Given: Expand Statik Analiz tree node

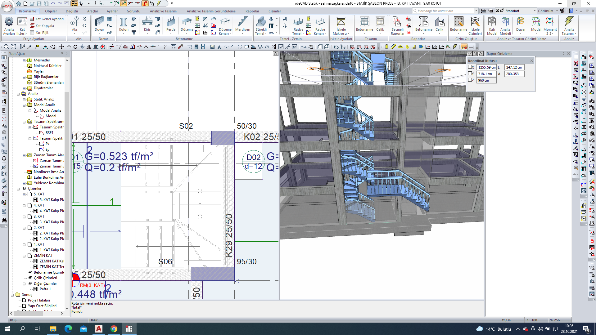Looking at the screenshot, I should [24, 99].
